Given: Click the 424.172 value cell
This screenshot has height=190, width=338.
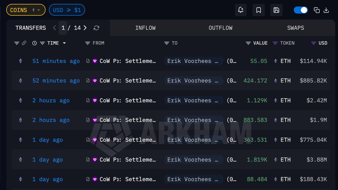Looking at the screenshot, I should (x=255, y=81).
